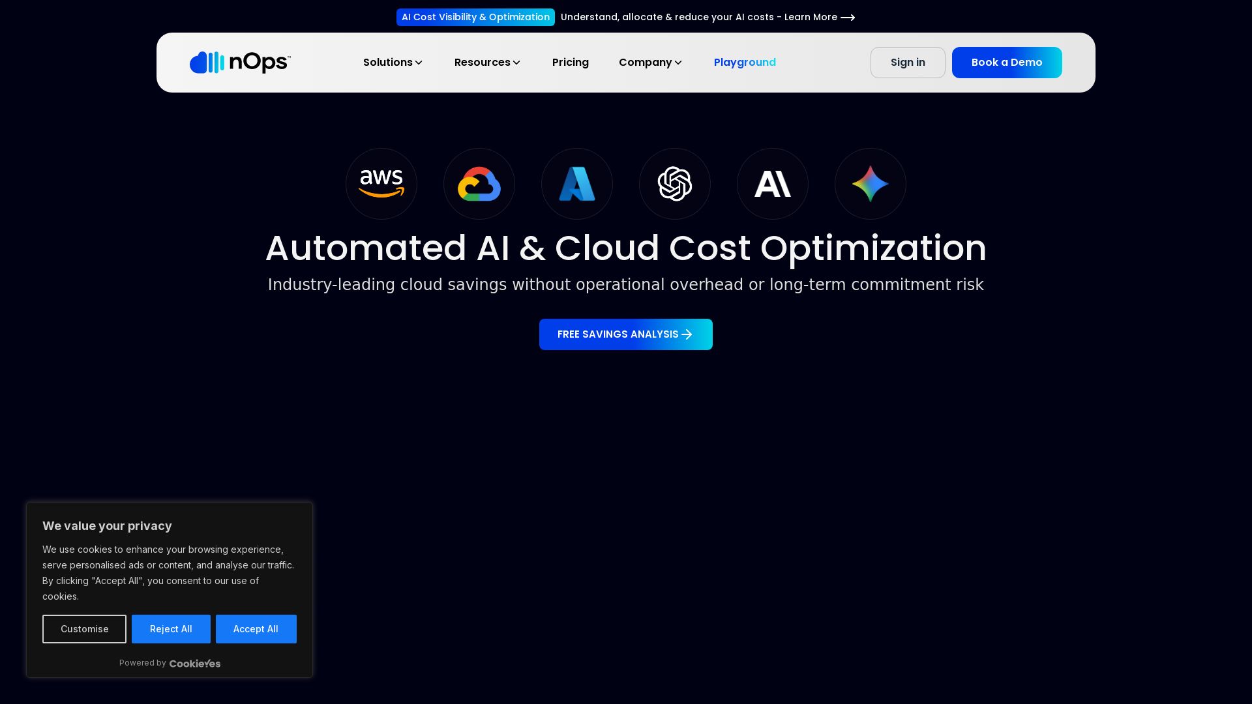Expand the Solutions menu
Image resolution: width=1252 pixels, height=704 pixels.
(x=393, y=63)
